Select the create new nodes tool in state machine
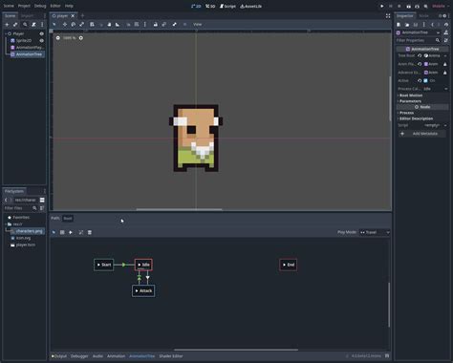This screenshot has width=453, height=363. pyautogui.click(x=62, y=232)
